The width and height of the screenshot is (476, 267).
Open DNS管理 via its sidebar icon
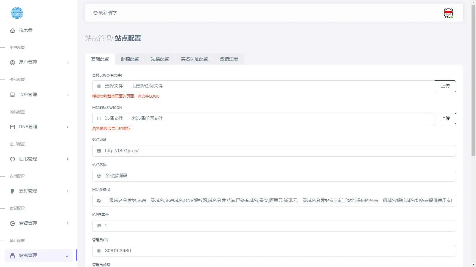[x=12, y=127]
